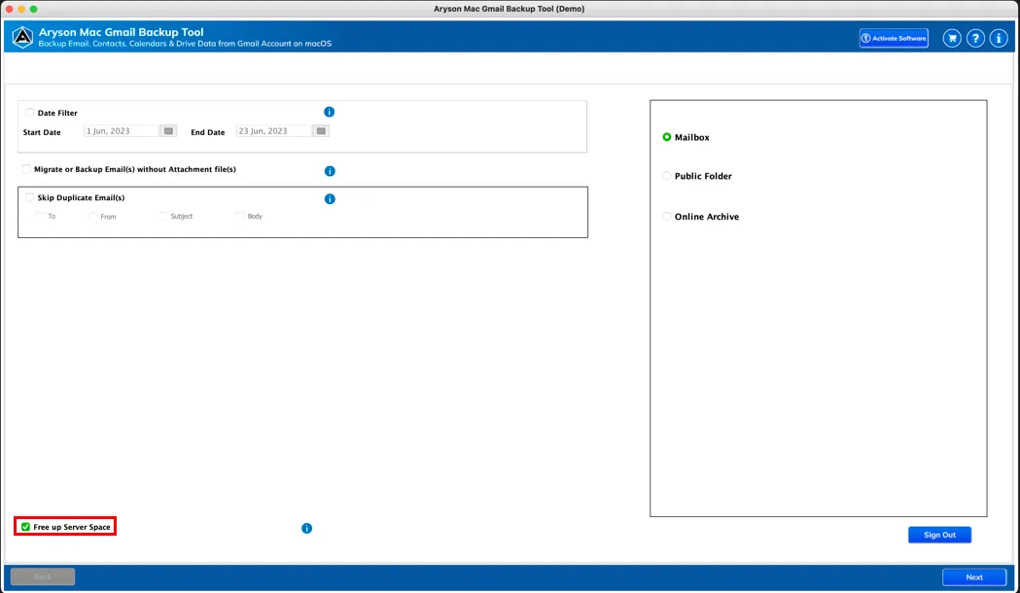Open the shopping cart purchase icon

pos(952,38)
